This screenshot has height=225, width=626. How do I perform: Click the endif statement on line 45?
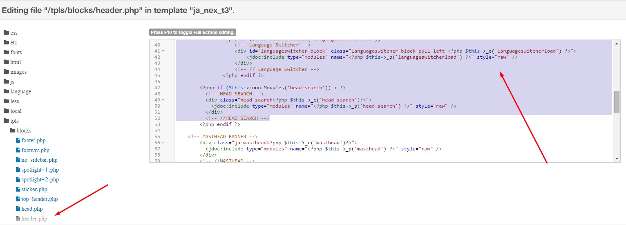tap(243, 75)
